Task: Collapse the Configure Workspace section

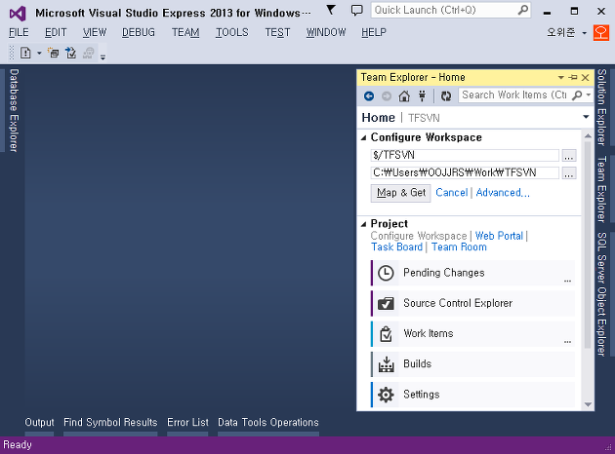Action: 363,137
